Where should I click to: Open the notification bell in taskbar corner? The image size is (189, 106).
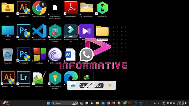[186, 103]
